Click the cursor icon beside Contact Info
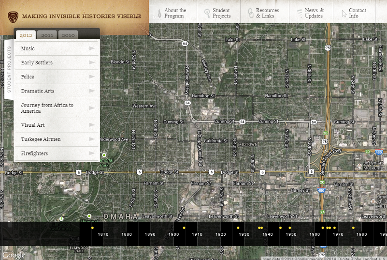 [x=344, y=14]
